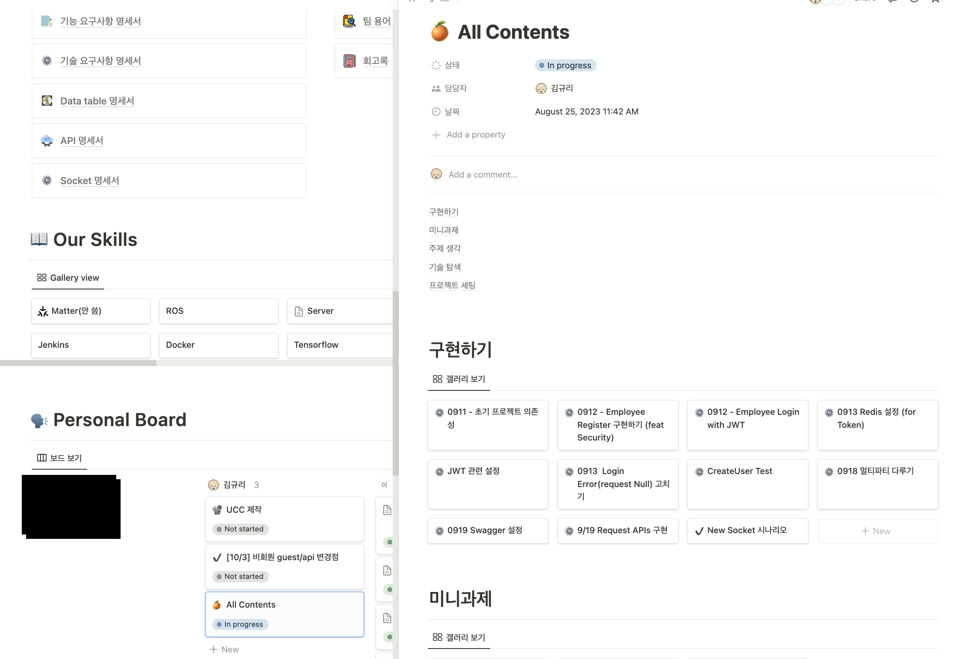
Task: Open the 담당자 assignee value 김규리
Action: pyautogui.click(x=555, y=88)
